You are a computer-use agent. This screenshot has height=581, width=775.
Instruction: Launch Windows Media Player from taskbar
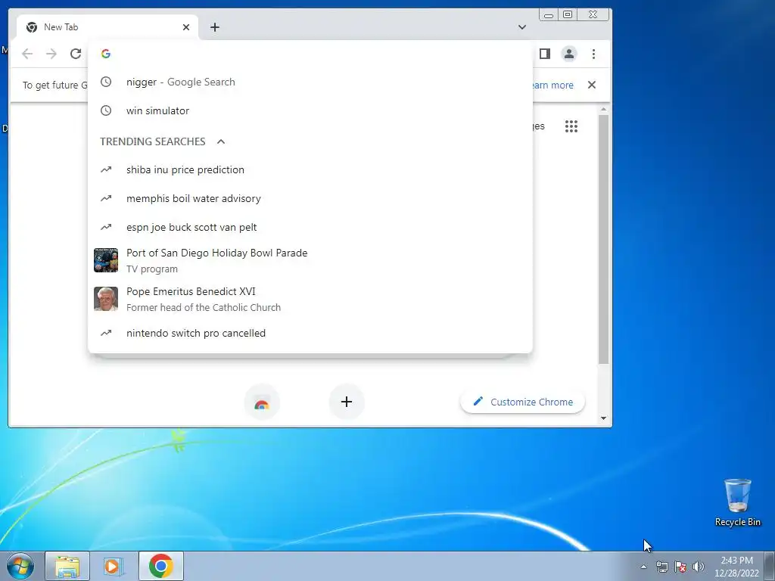pos(114,566)
